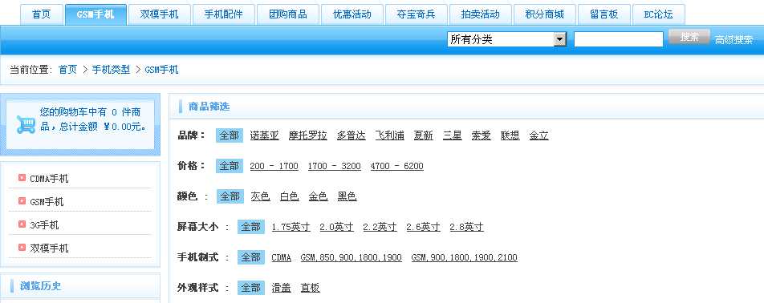
Task: Open the 积分商城 tab
Action: point(545,14)
